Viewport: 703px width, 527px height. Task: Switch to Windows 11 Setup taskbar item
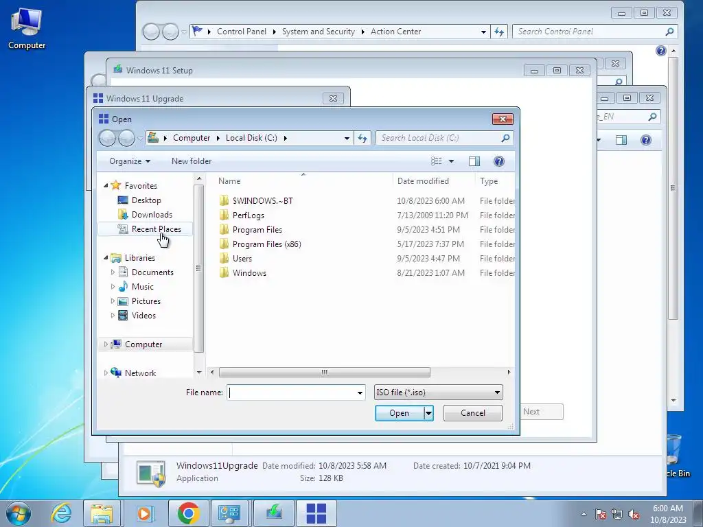coord(274,513)
